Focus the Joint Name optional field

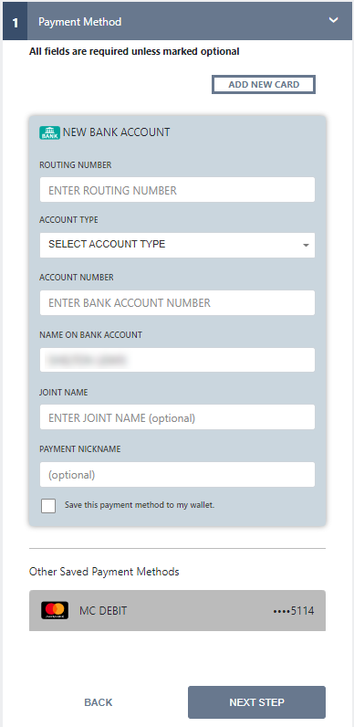click(x=177, y=417)
